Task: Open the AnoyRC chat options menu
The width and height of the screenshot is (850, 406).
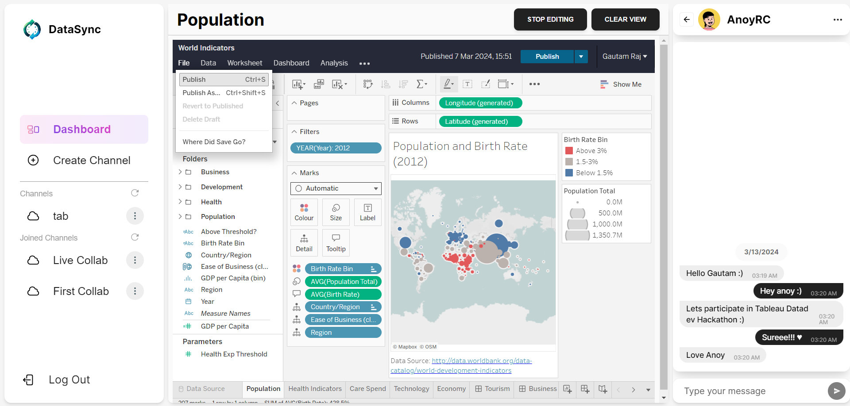Action: click(x=838, y=19)
